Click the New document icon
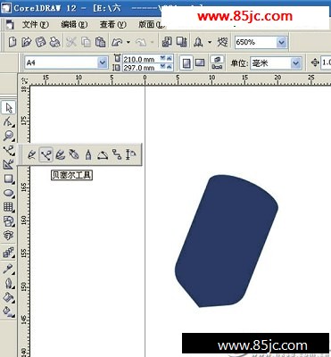The image size is (331, 357). [x=12, y=42]
